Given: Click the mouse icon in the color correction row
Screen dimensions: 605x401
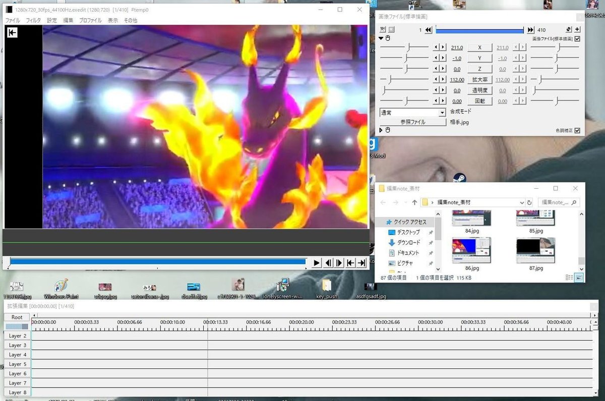Looking at the screenshot, I should (x=388, y=130).
